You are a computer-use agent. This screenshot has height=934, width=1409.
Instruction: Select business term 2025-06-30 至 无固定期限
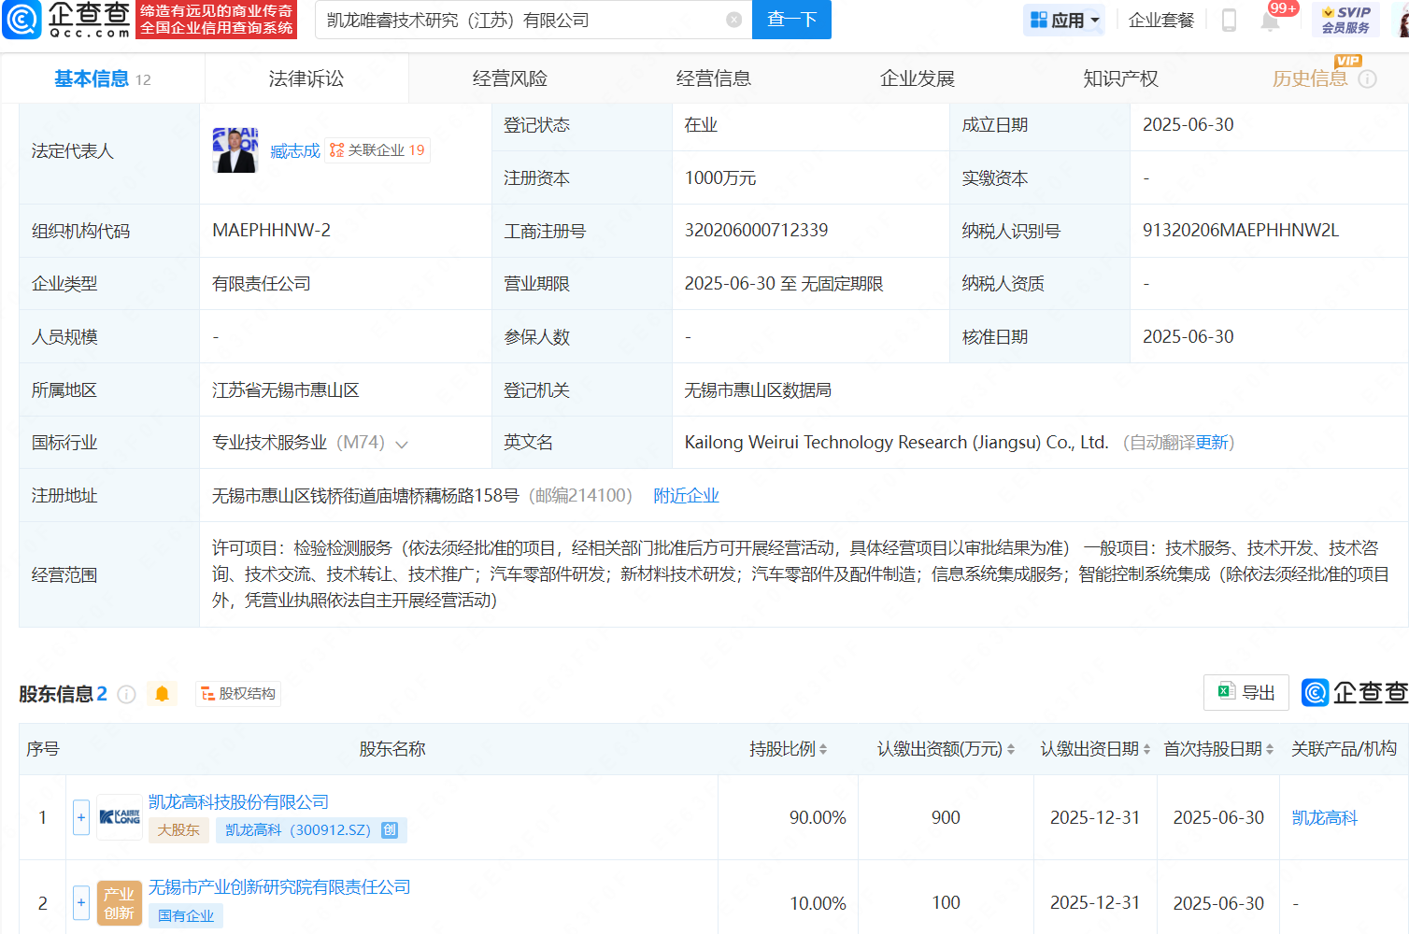point(784,284)
